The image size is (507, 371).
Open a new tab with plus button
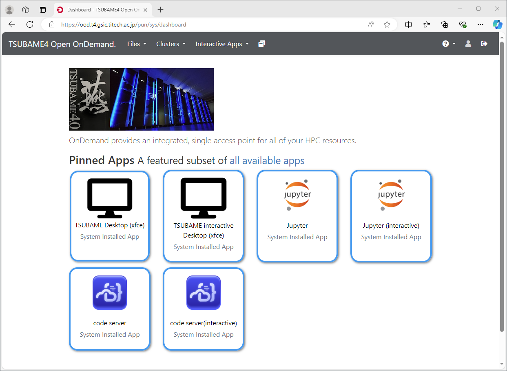[x=161, y=9]
